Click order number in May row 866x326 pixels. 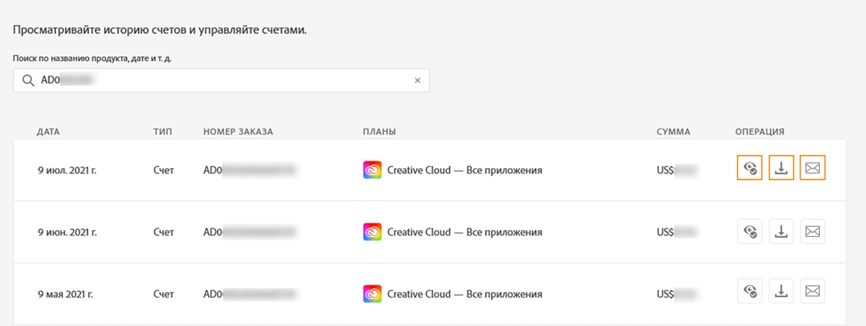(249, 294)
